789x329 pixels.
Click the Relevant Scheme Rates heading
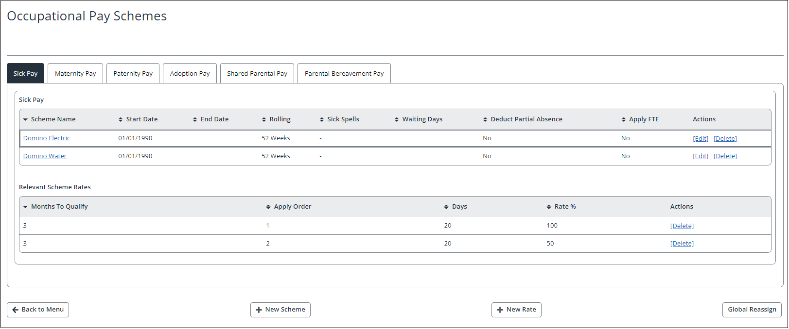click(55, 187)
